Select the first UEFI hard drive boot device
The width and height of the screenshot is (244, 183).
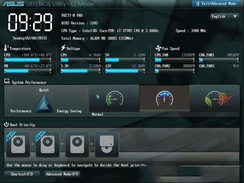[18, 144]
